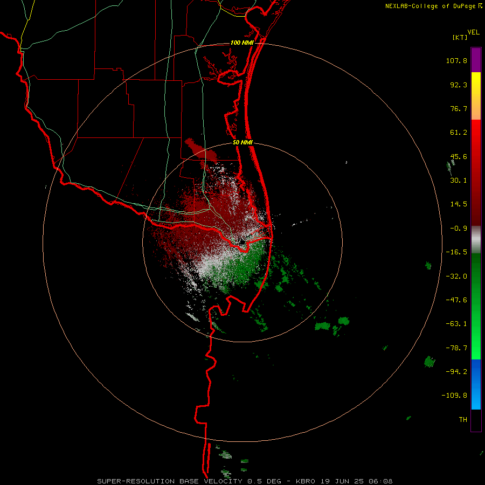Click the TH threshold label in legend

pos(463,420)
